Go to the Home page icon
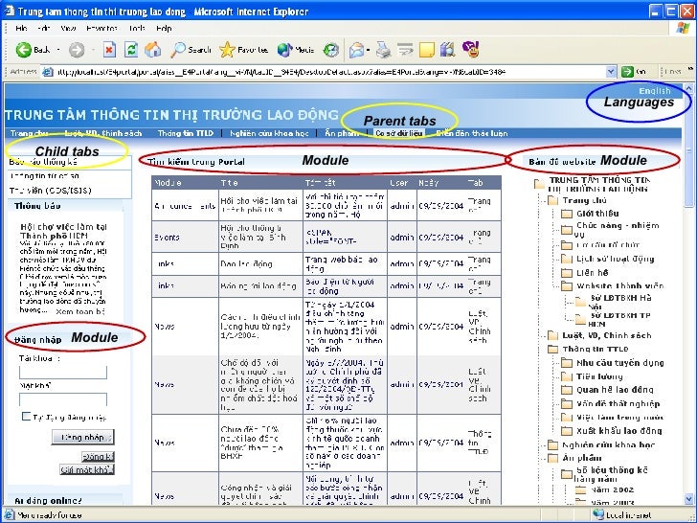 tap(153, 50)
